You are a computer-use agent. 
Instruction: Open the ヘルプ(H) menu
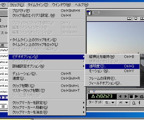pyautogui.click(x=81, y=5)
